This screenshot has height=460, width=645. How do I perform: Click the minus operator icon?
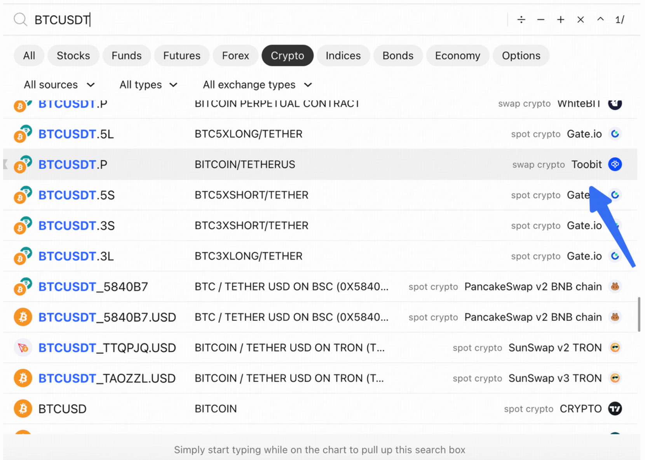540,19
